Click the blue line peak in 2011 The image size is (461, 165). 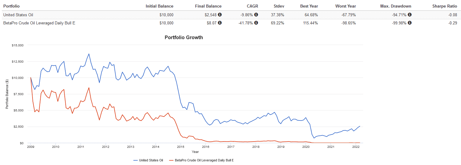point(89,54)
